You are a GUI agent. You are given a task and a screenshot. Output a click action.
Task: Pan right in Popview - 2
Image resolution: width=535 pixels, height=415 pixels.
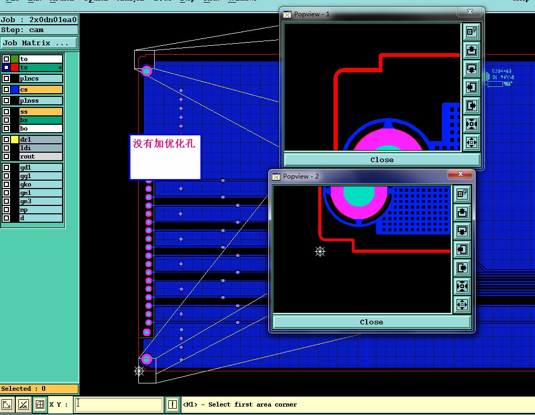click(462, 268)
